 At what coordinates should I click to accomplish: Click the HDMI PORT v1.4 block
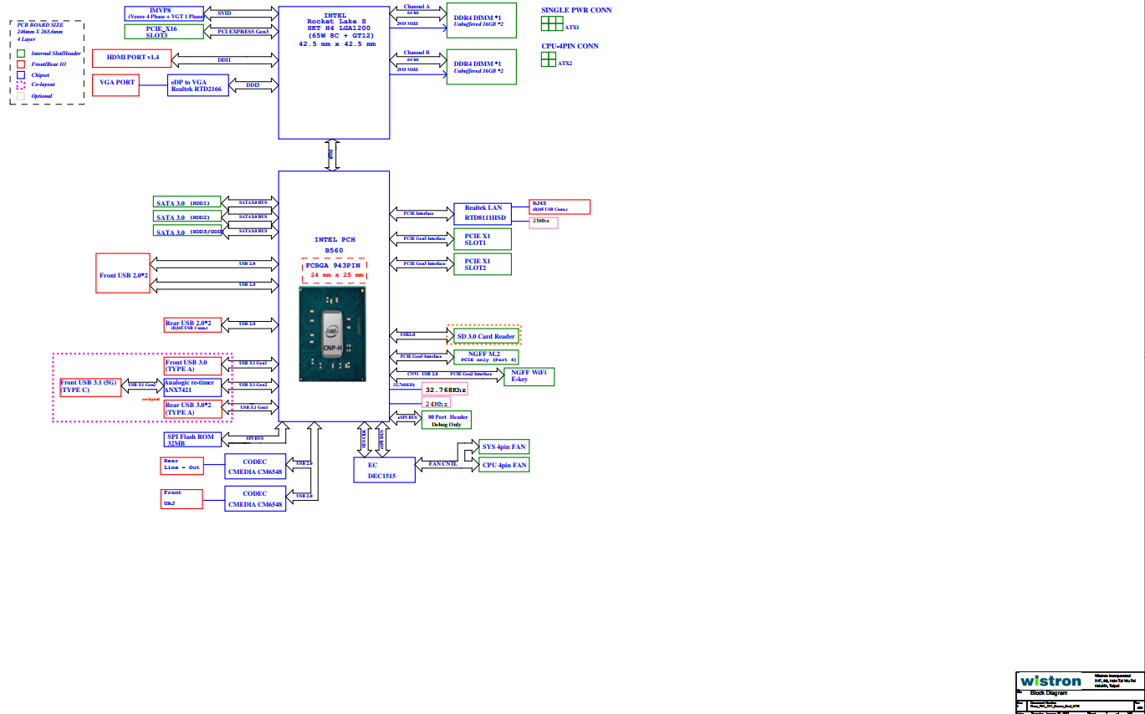[x=131, y=58]
